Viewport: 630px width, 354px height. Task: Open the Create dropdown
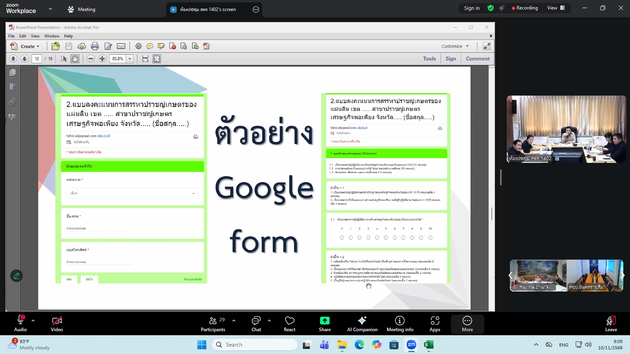(28, 46)
